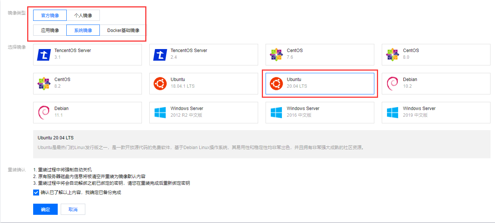Select the Debian 11.1 image card

point(88,113)
